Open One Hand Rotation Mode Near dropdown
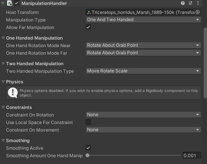The width and height of the screenshot is (207, 164). (x=143, y=45)
